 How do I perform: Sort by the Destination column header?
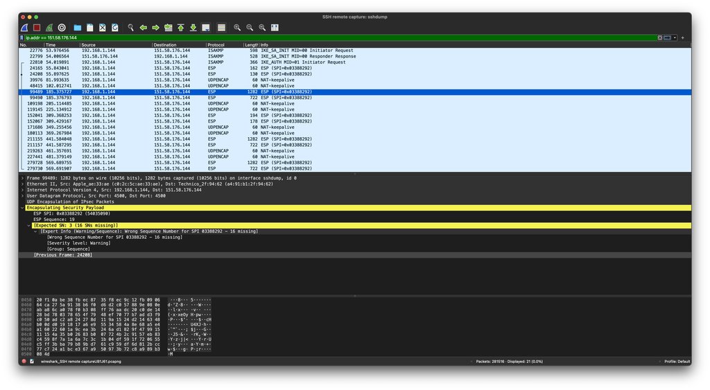[x=180, y=45]
